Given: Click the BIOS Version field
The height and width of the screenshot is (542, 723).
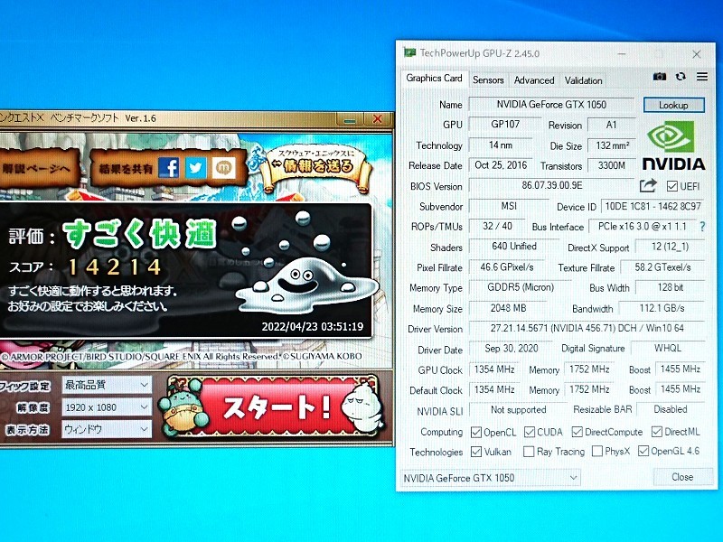Looking at the screenshot, I should [552, 186].
